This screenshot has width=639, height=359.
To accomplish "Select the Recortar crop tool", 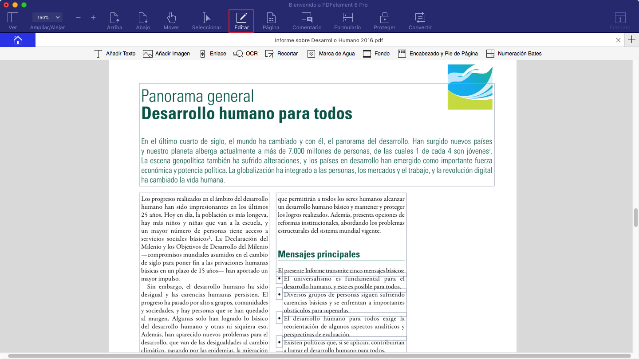I will click(282, 54).
